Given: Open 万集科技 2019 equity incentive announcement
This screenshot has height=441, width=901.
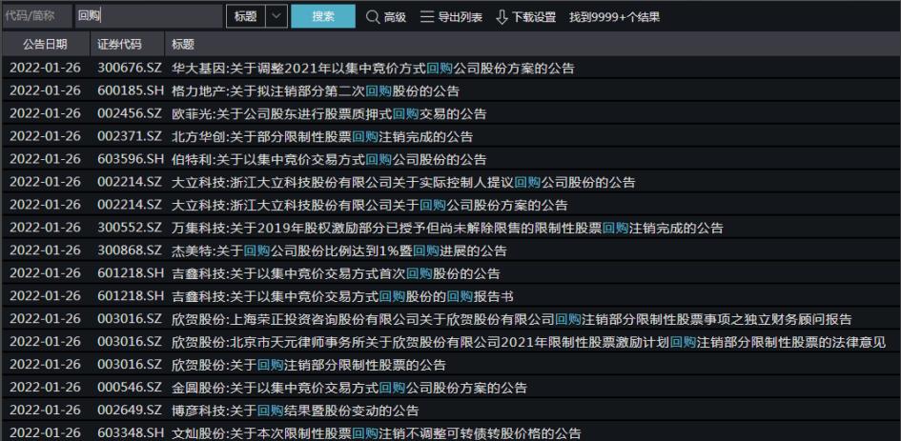Looking at the screenshot, I should (x=447, y=228).
